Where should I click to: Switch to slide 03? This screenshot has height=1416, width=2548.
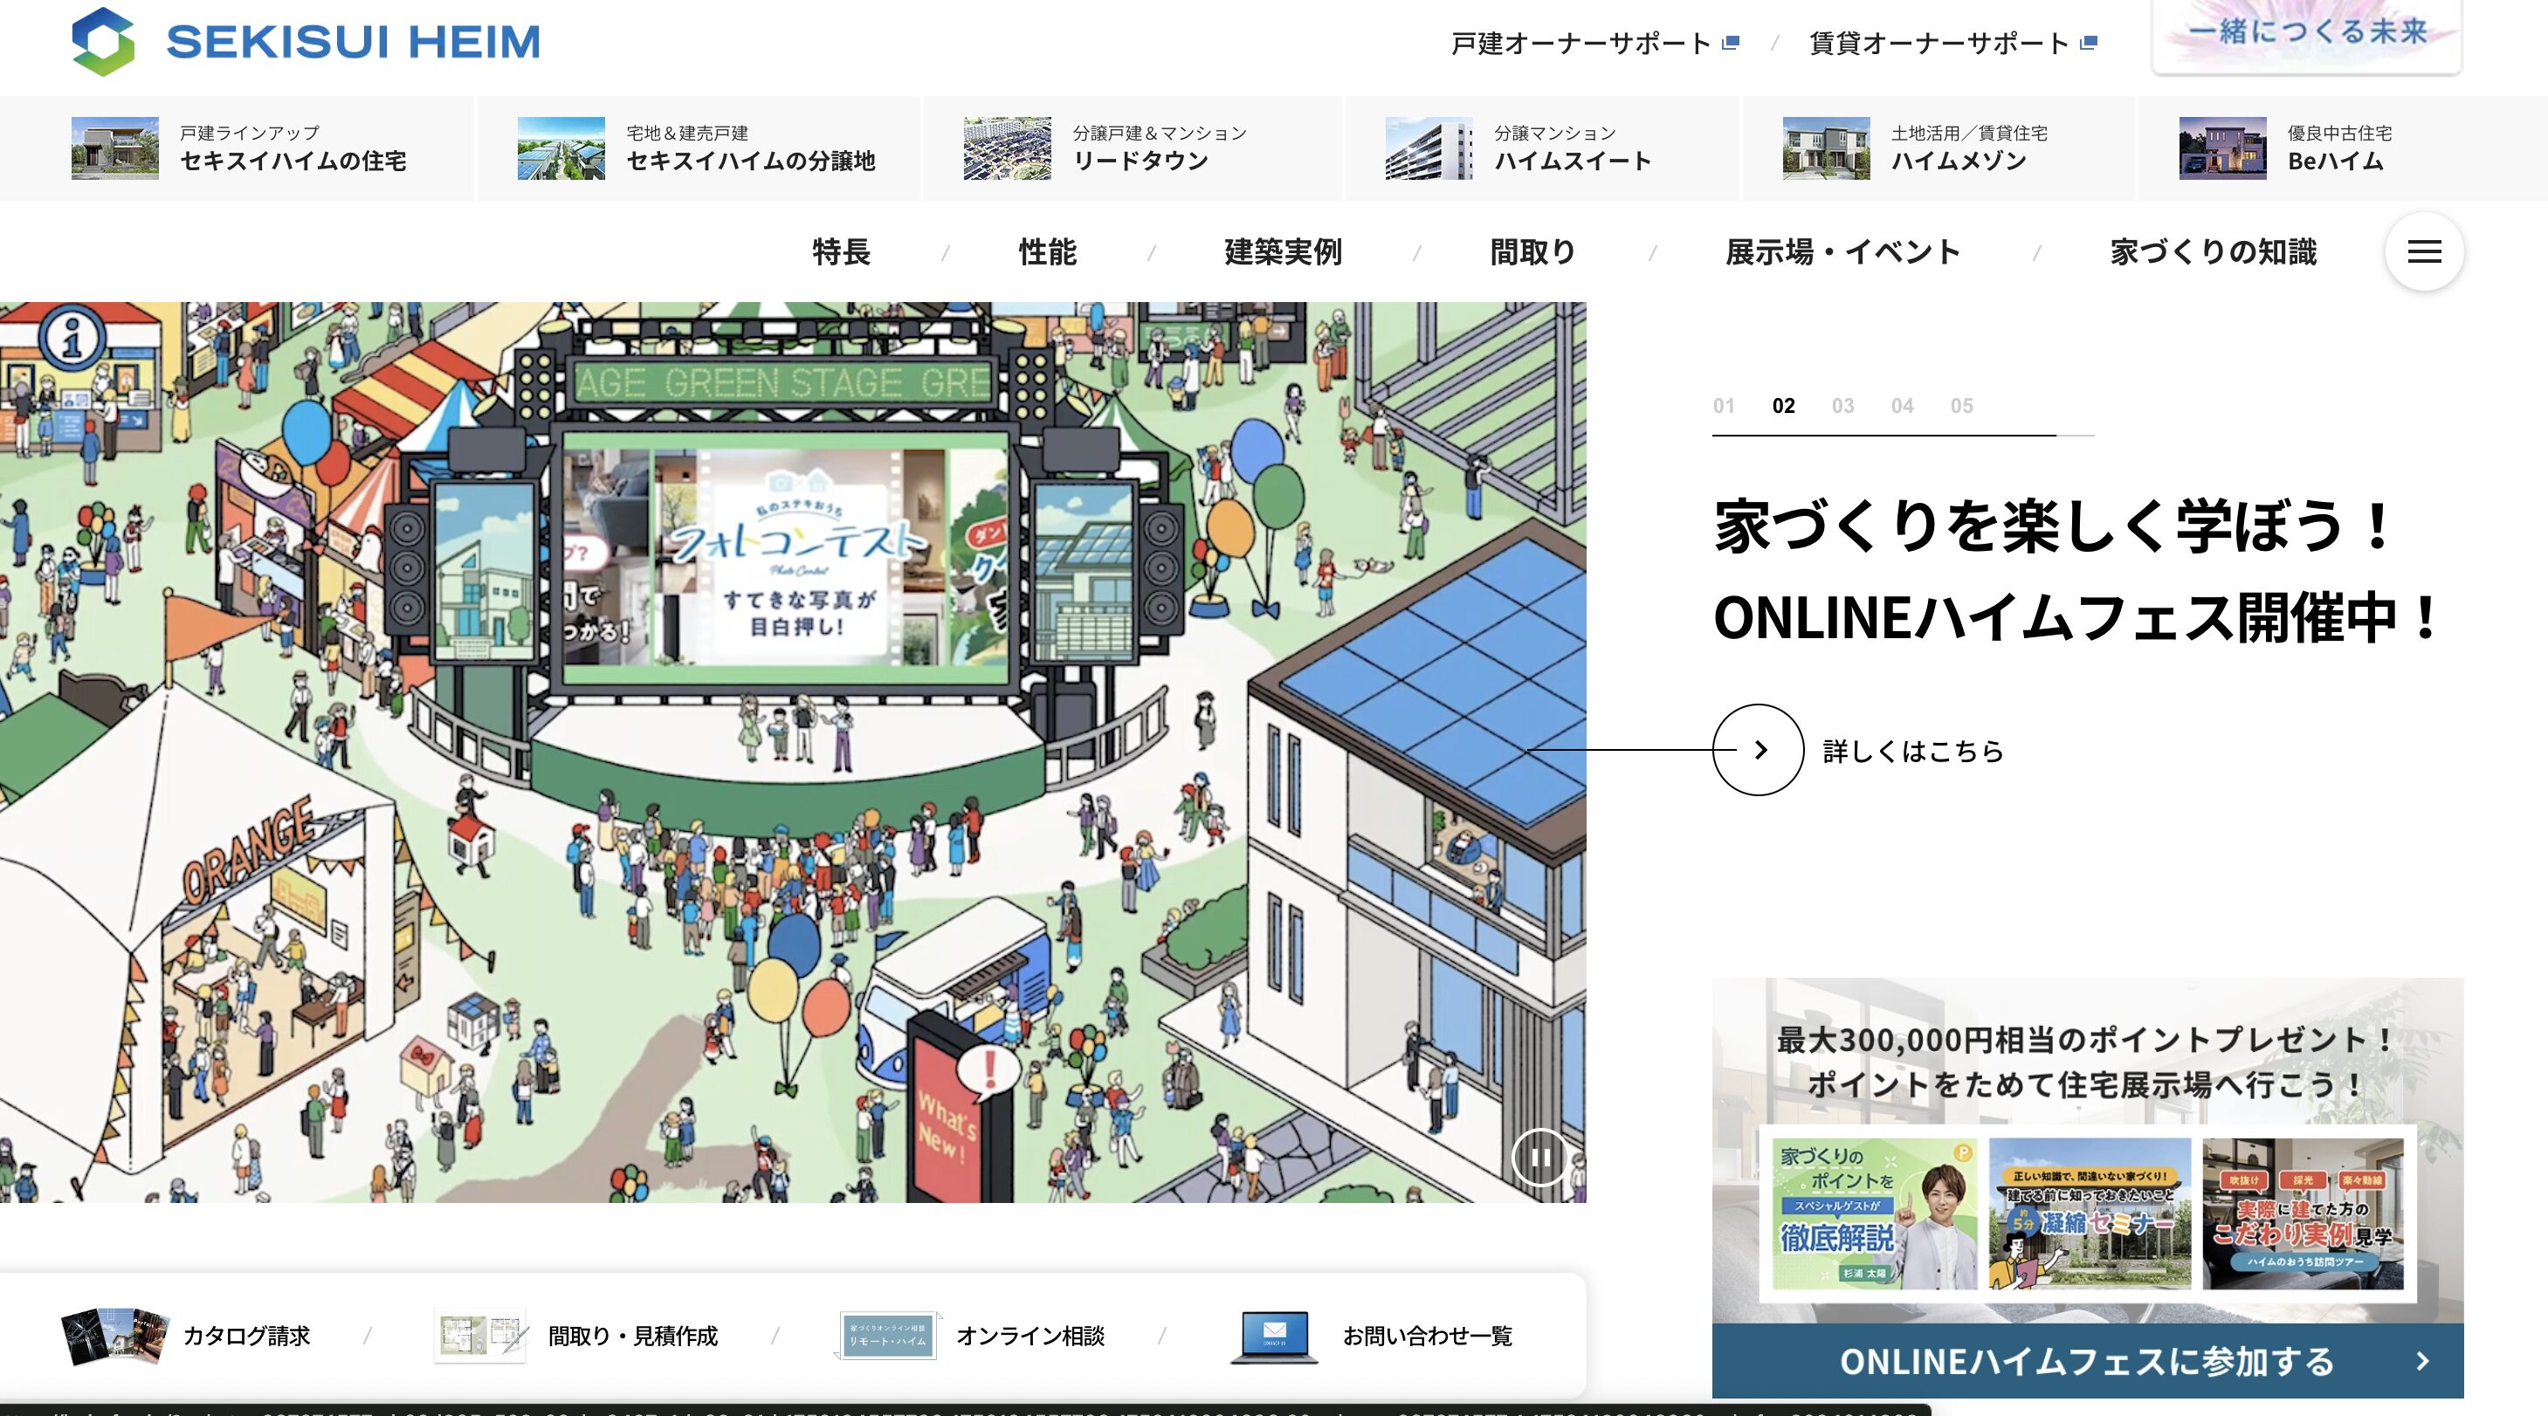point(1842,405)
